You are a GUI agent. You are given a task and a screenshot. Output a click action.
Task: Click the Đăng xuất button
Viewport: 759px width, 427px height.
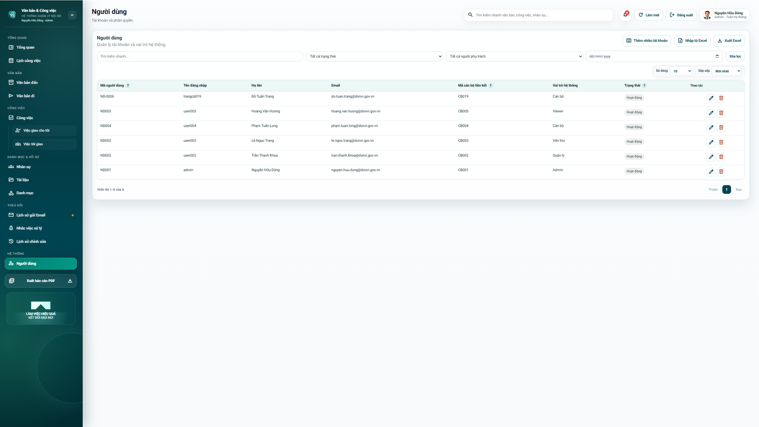(681, 15)
